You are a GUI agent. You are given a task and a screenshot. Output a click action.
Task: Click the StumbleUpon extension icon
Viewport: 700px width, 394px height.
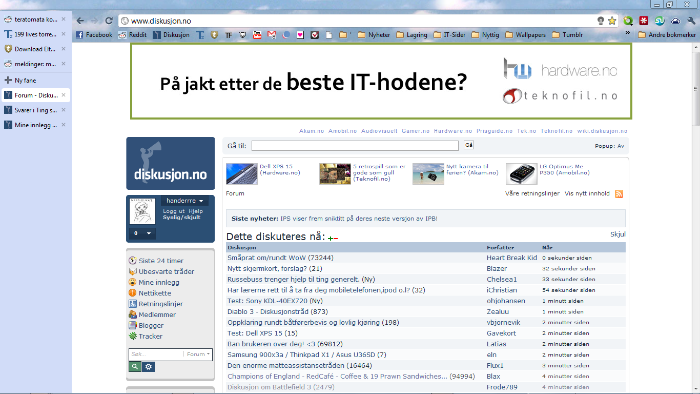(660, 21)
